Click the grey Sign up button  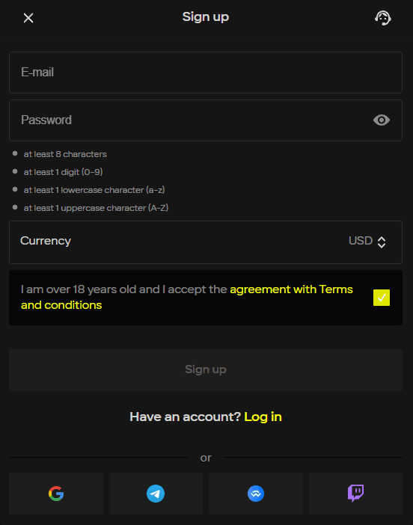tap(206, 370)
